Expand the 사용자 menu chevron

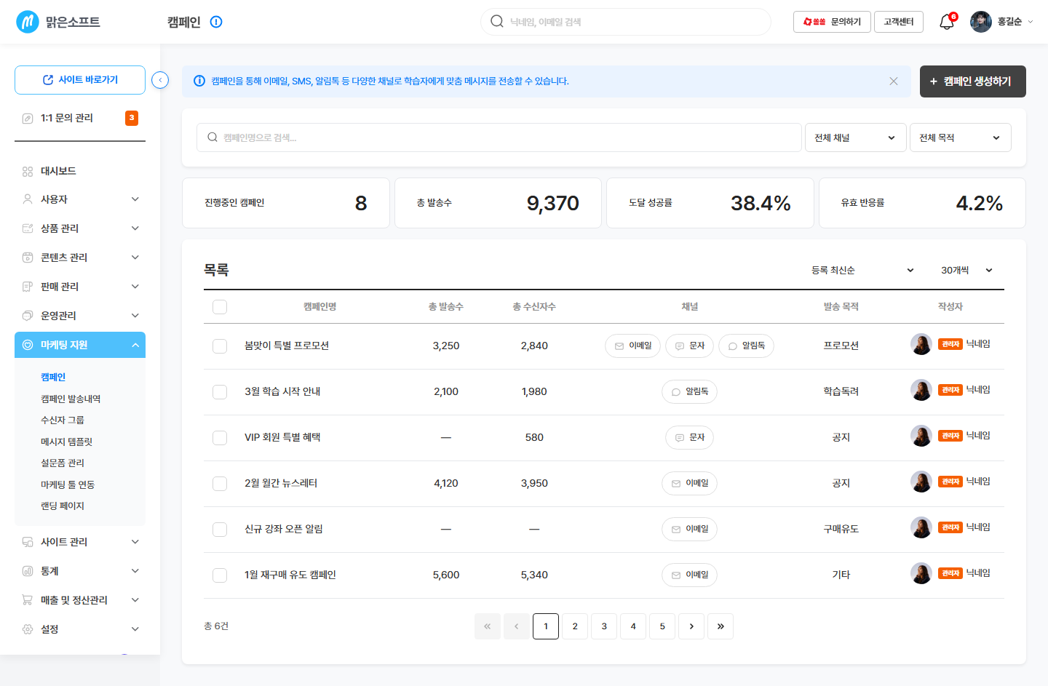point(135,199)
